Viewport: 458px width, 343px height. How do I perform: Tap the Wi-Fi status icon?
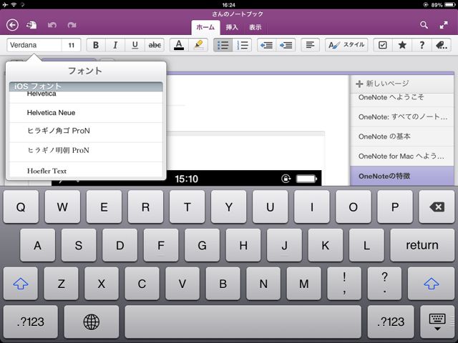tap(14, 5)
